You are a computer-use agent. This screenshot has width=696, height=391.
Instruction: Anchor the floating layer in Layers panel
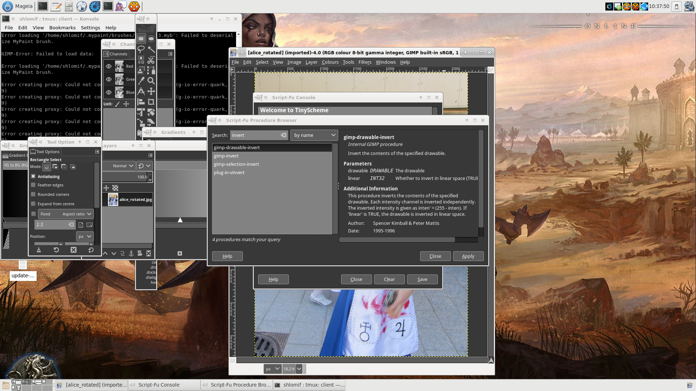click(131, 253)
